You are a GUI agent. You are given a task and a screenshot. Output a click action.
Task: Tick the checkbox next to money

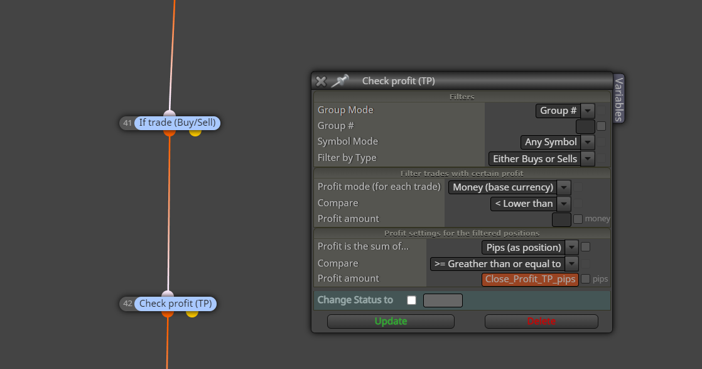pyautogui.click(x=578, y=219)
